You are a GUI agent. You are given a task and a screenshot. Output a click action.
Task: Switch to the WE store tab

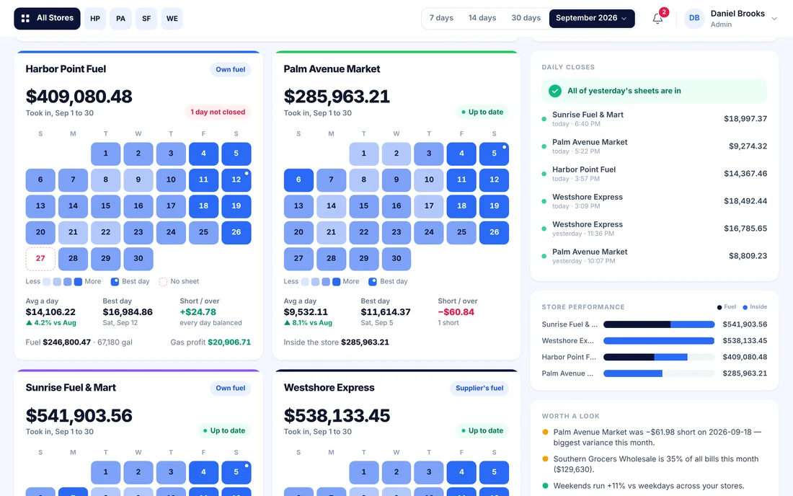[x=172, y=19]
